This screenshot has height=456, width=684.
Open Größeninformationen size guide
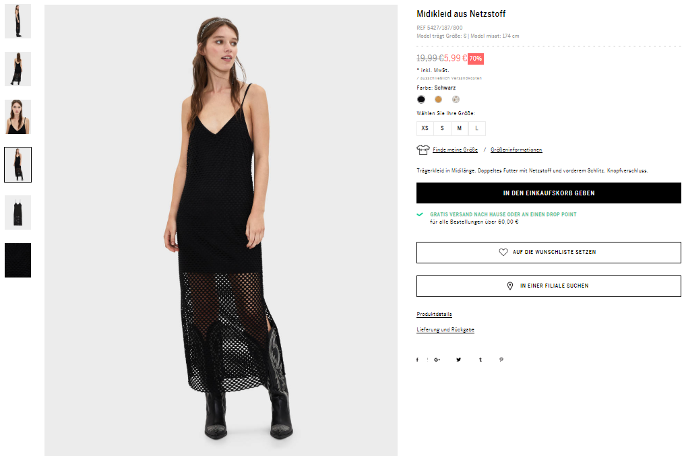click(x=516, y=150)
